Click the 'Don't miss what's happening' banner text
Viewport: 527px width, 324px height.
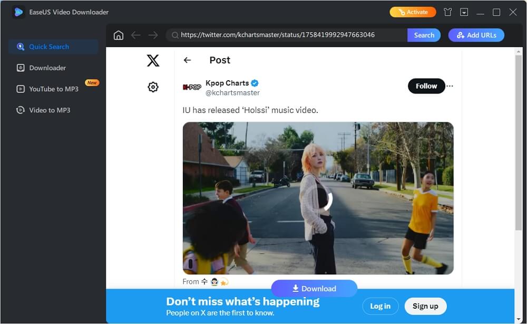click(242, 302)
